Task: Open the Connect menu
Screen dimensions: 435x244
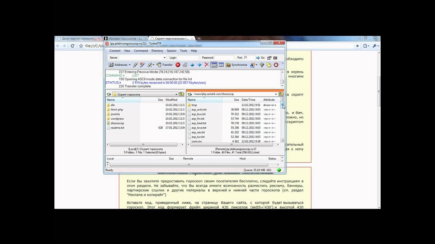Action: (x=115, y=51)
